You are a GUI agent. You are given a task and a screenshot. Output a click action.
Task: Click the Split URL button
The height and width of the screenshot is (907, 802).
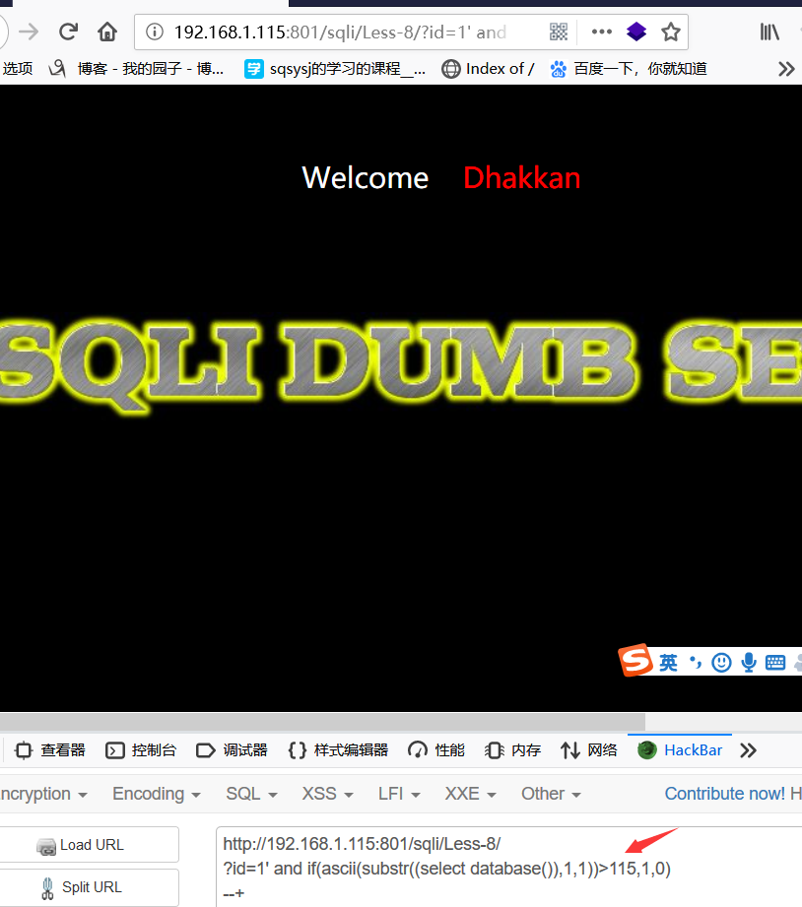[x=89, y=887]
